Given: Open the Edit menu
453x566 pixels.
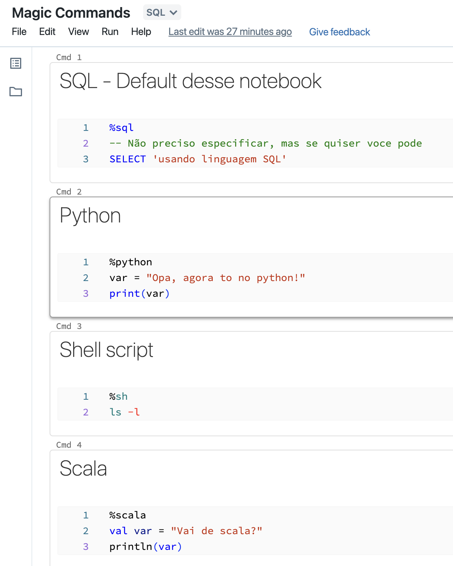Looking at the screenshot, I should pos(47,32).
